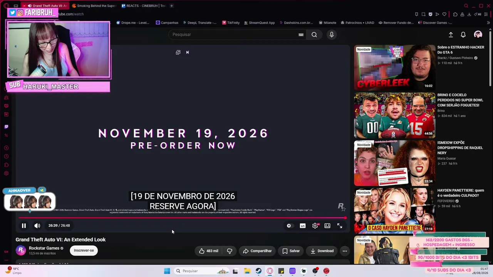Click the Windows taskbar Pesquisar search box
The width and height of the screenshot is (493, 277).
202,271
